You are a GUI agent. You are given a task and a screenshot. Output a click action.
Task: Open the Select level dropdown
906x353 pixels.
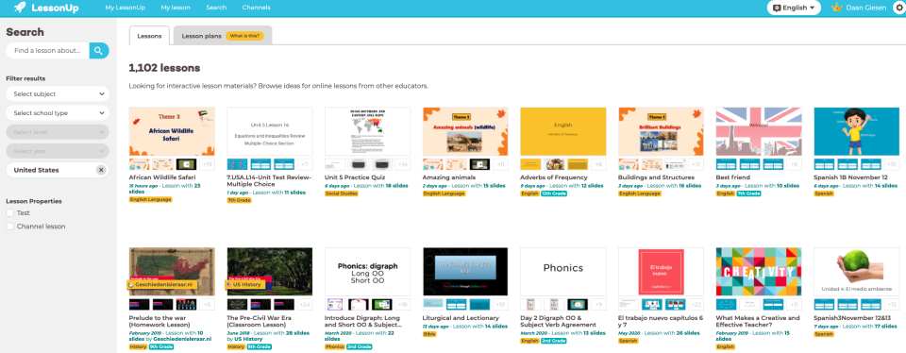58,132
